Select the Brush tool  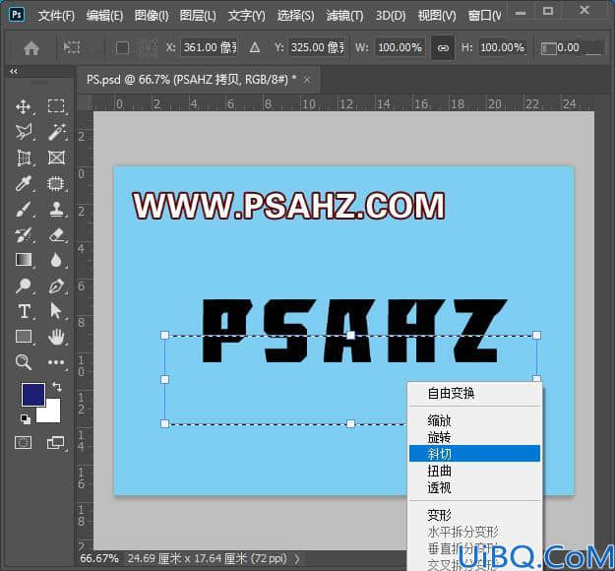[24, 209]
